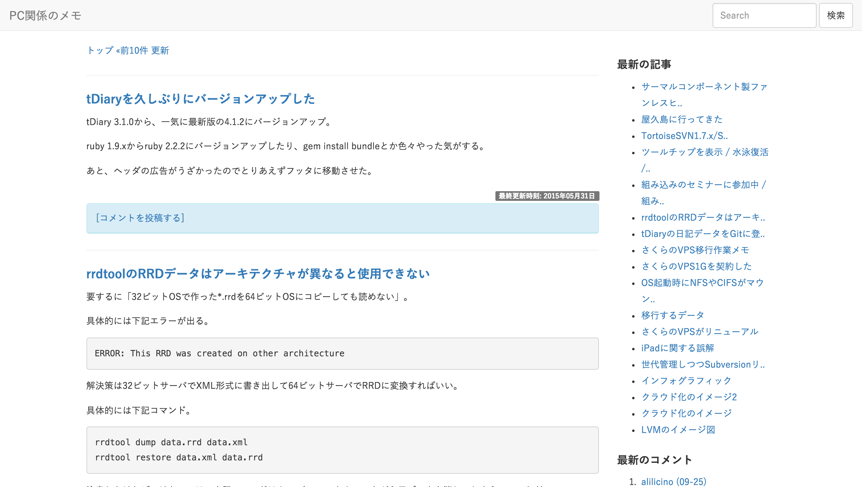The height and width of the screenshot is (487, 862).
Task: Open 屋久島に行ってきた in recent articles
Action: click(682, 119)
